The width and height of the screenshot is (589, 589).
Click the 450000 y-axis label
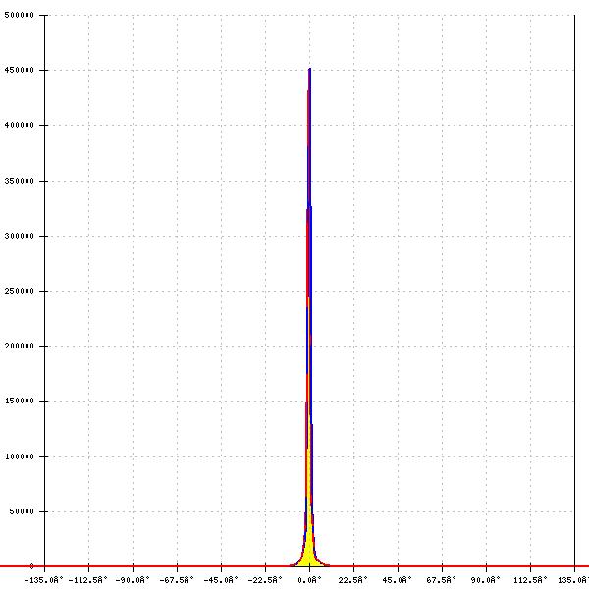tap(20, 70)
